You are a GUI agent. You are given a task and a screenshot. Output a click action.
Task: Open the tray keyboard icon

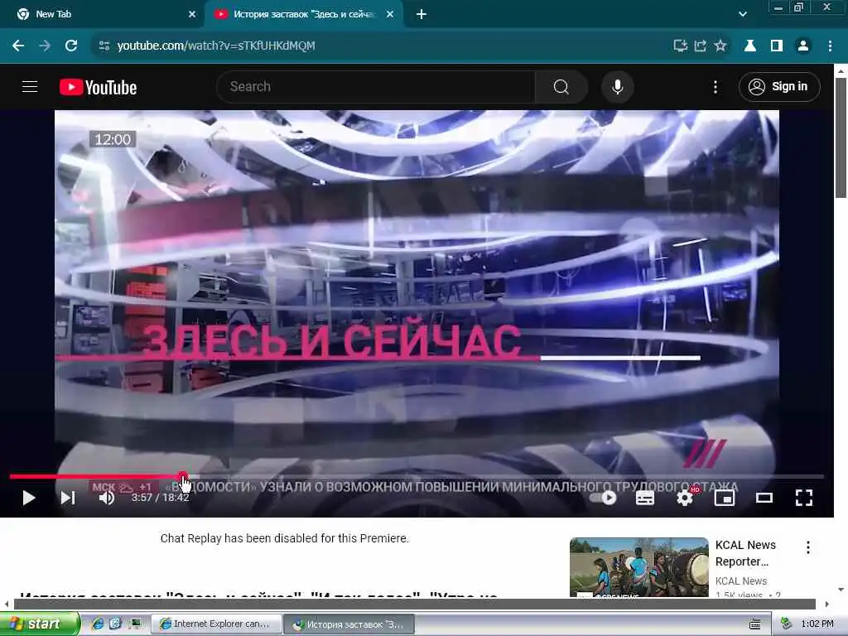[755, 624]
